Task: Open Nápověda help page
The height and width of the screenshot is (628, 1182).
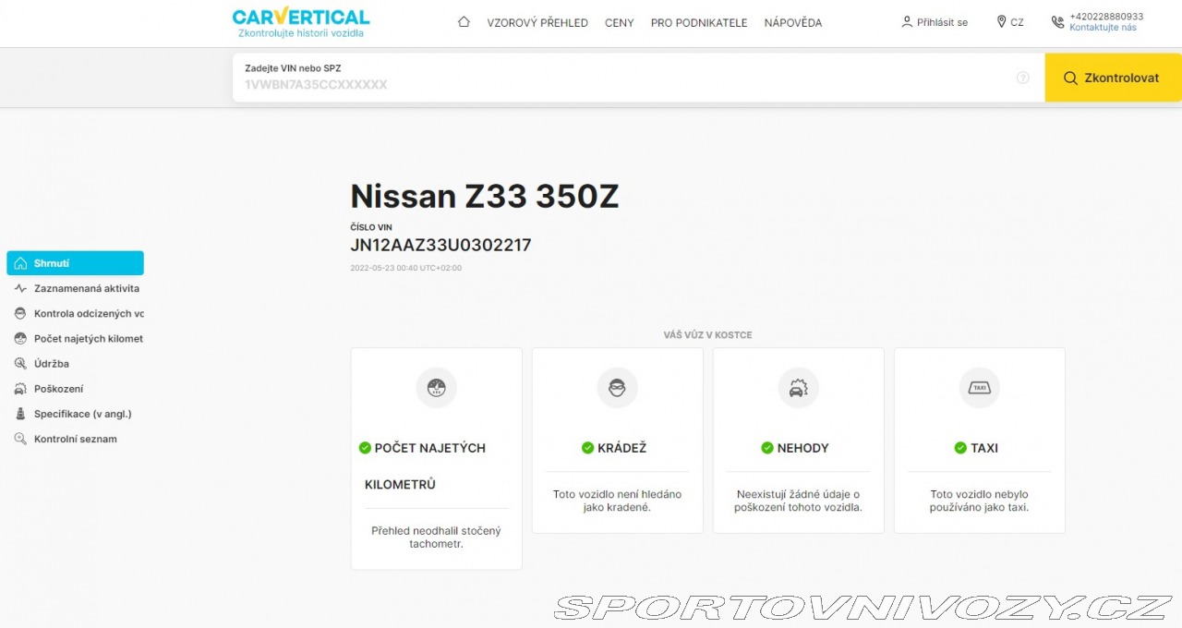Action: 793,23
